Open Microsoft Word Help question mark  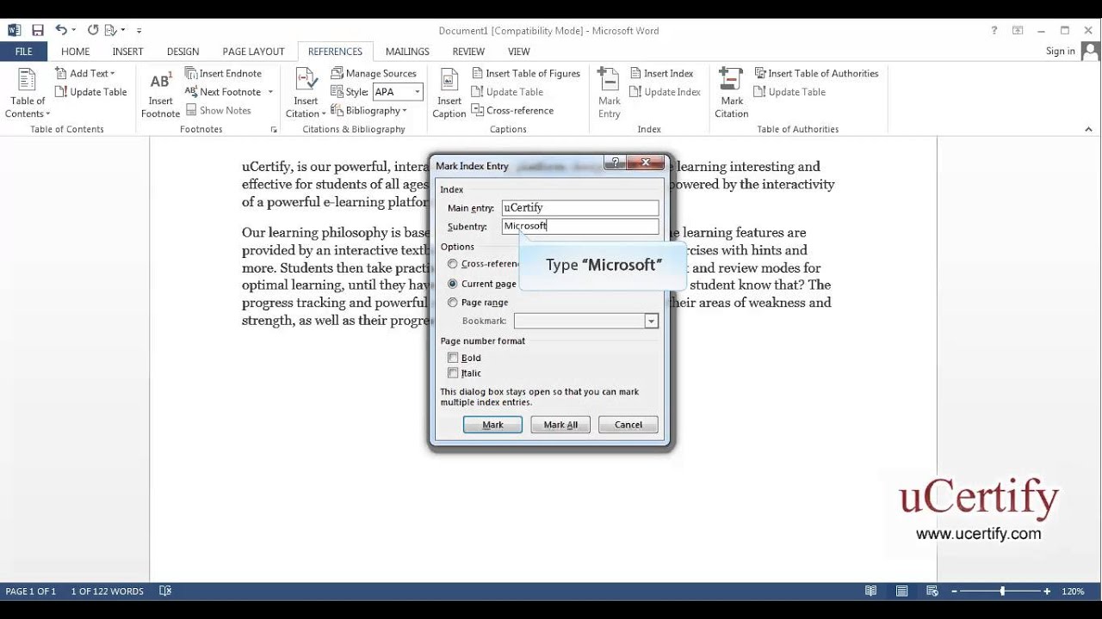coord(994,30)
